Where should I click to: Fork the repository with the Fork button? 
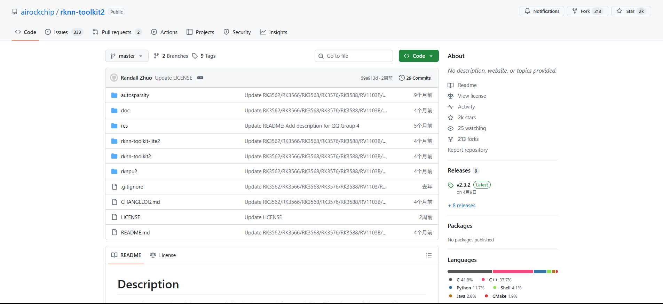[x=587, y=11]
